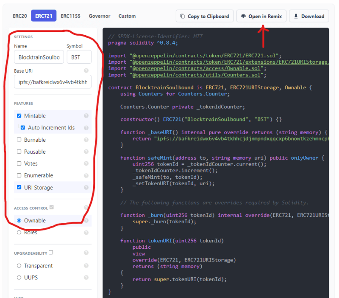Click the Download button
339x298 pixels.
tap(309, 16)
